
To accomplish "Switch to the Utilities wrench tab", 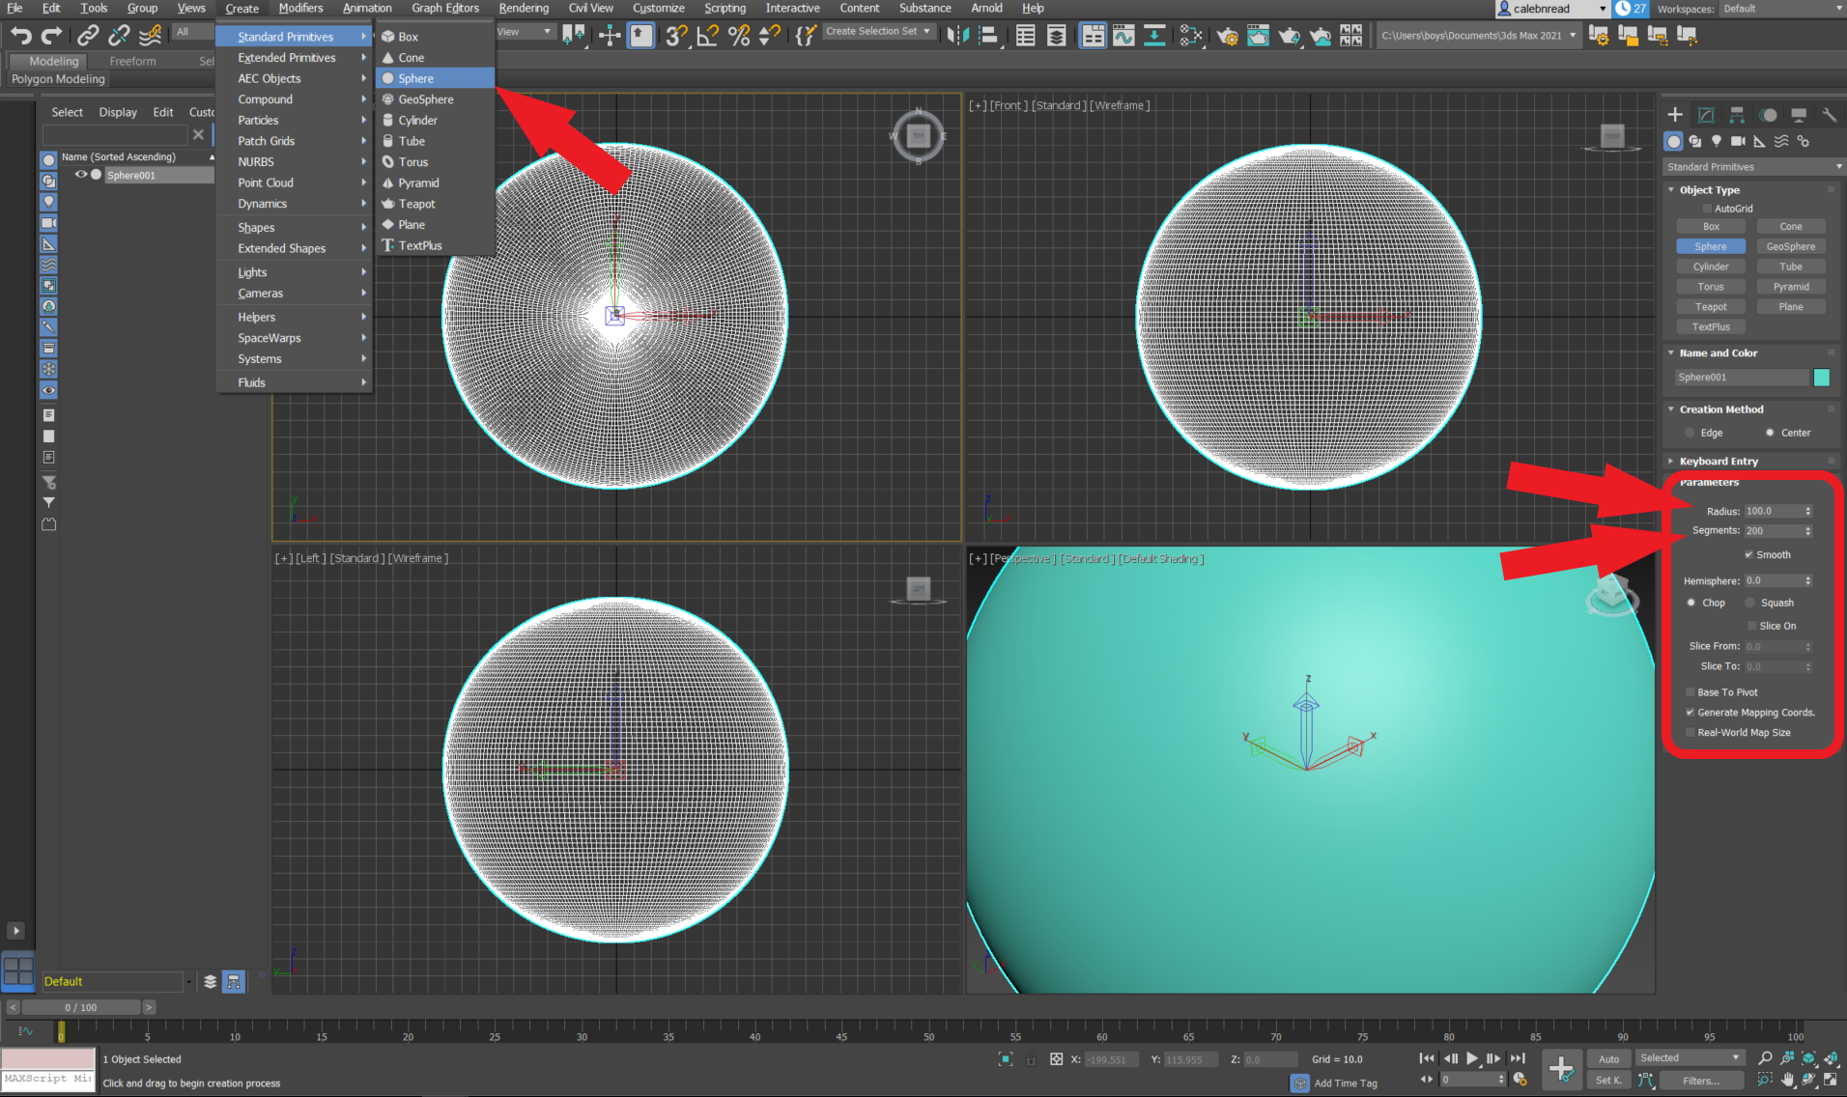I will (1829, 115).
